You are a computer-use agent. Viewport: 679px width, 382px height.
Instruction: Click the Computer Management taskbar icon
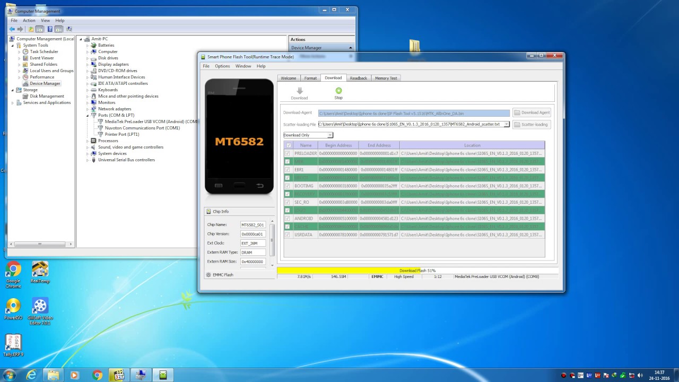tap(141, 375)
